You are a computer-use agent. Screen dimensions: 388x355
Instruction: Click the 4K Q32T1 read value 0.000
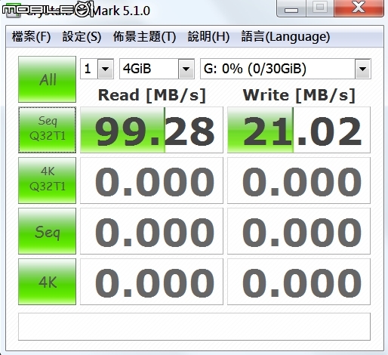(x=152, y=181)
